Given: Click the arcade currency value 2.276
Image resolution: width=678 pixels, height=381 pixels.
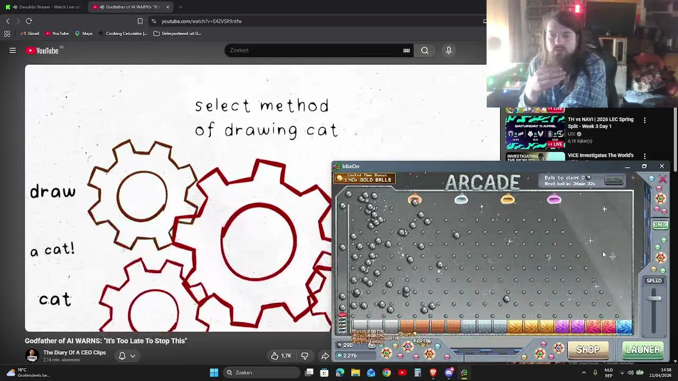Looking at the screenshot, I should point(350,356).
